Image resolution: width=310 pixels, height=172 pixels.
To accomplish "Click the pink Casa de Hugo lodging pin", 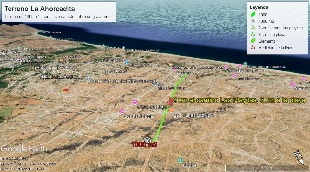I will [135, 102].
